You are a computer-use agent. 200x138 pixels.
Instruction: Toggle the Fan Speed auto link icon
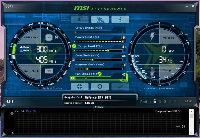(99, 74)
